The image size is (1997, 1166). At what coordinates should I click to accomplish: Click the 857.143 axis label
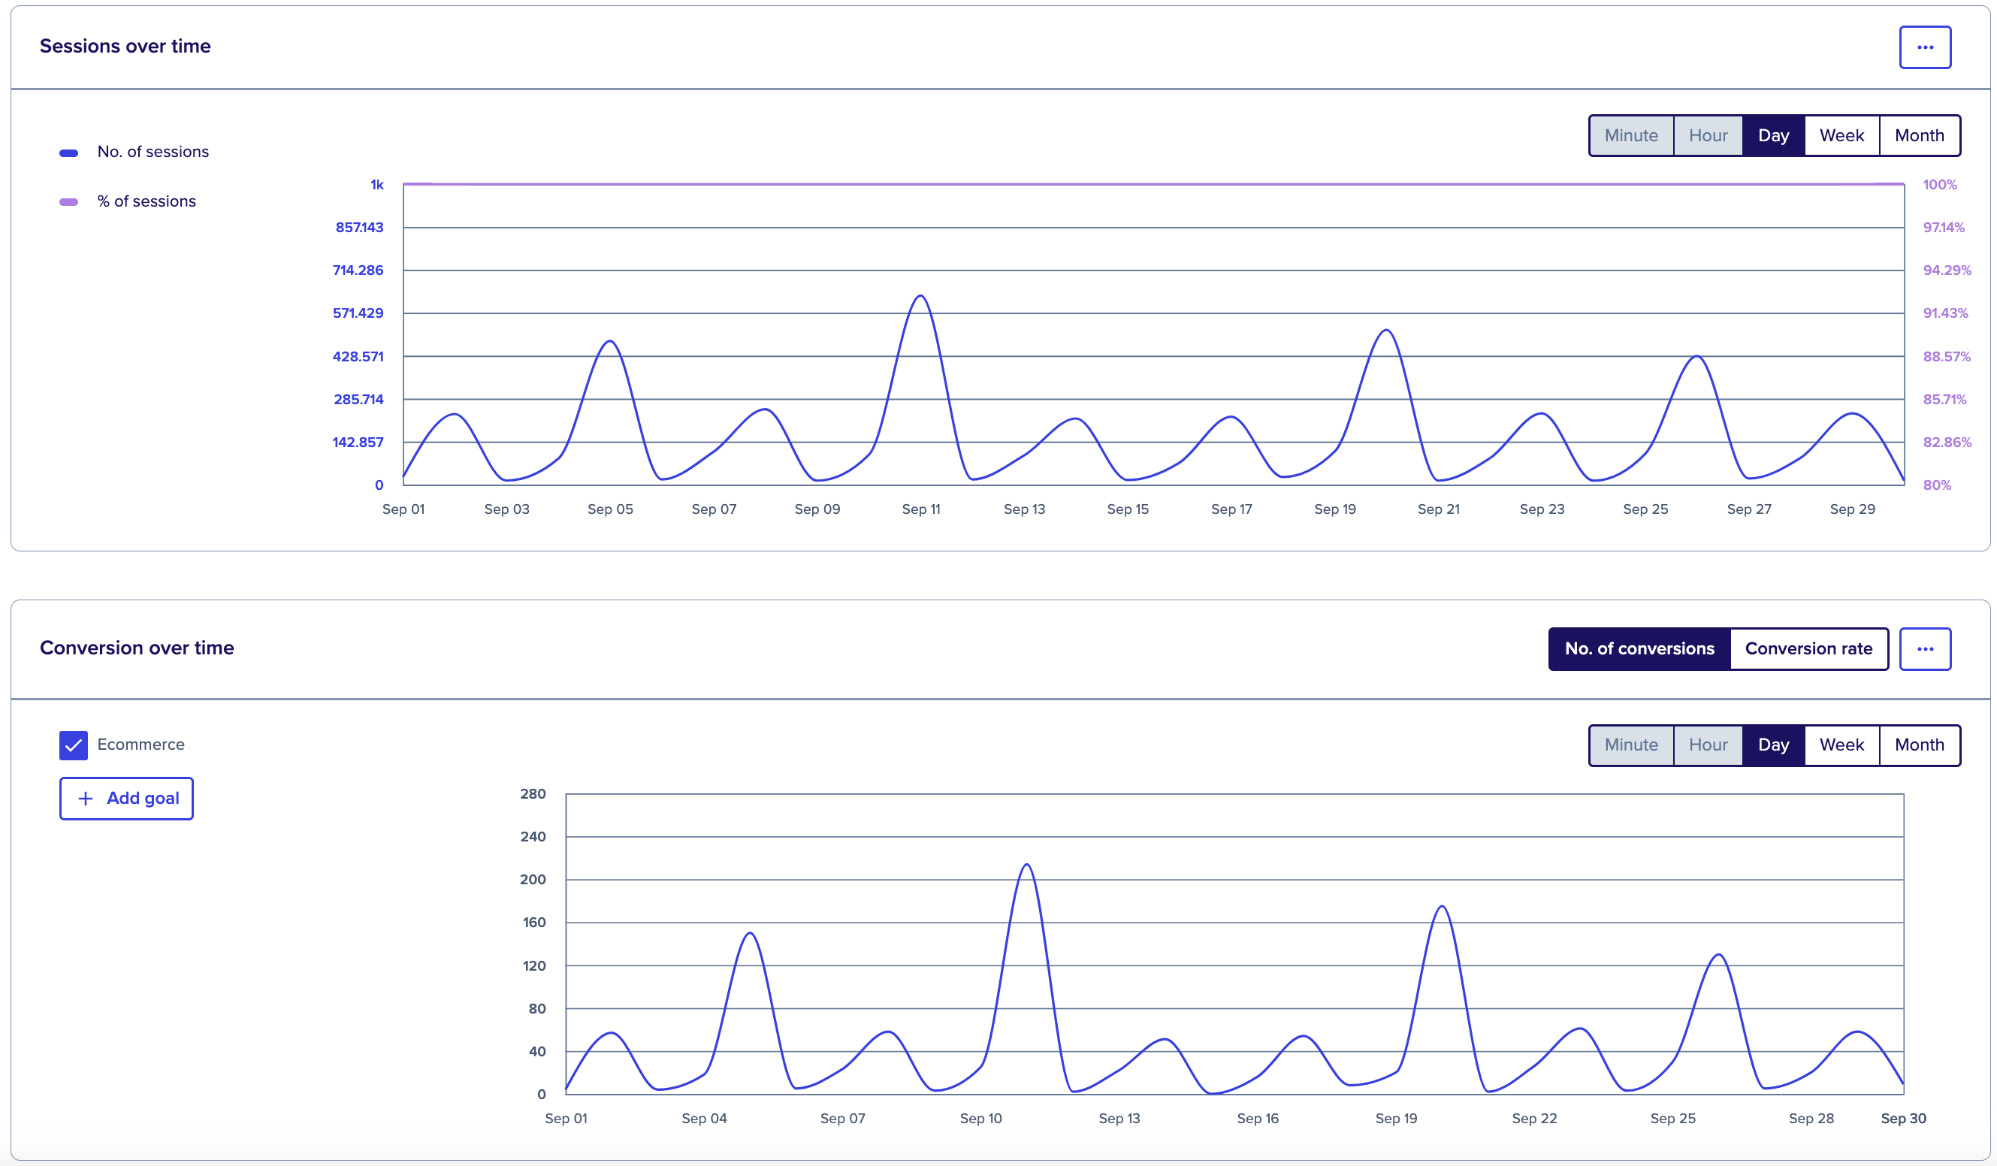(360, 228)
